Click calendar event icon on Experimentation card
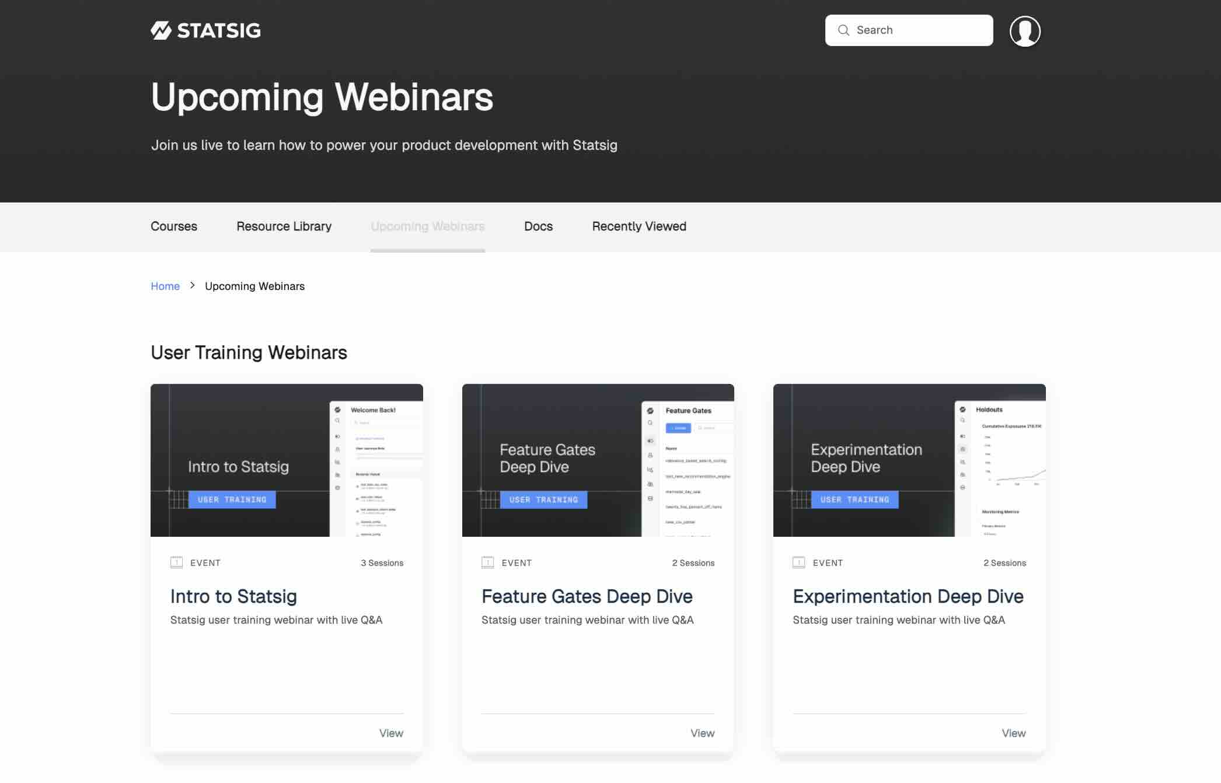The width and height of the screenshot is (1221, 783). click(x=798, y=562)
